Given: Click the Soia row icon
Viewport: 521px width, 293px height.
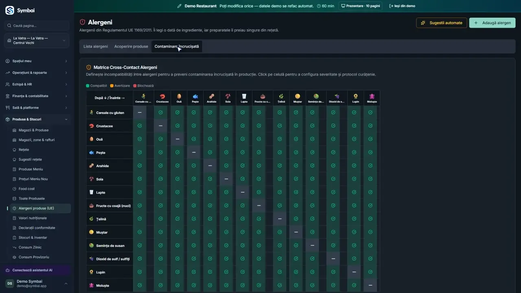Looking at the screenshot, I should click(92, 179).
